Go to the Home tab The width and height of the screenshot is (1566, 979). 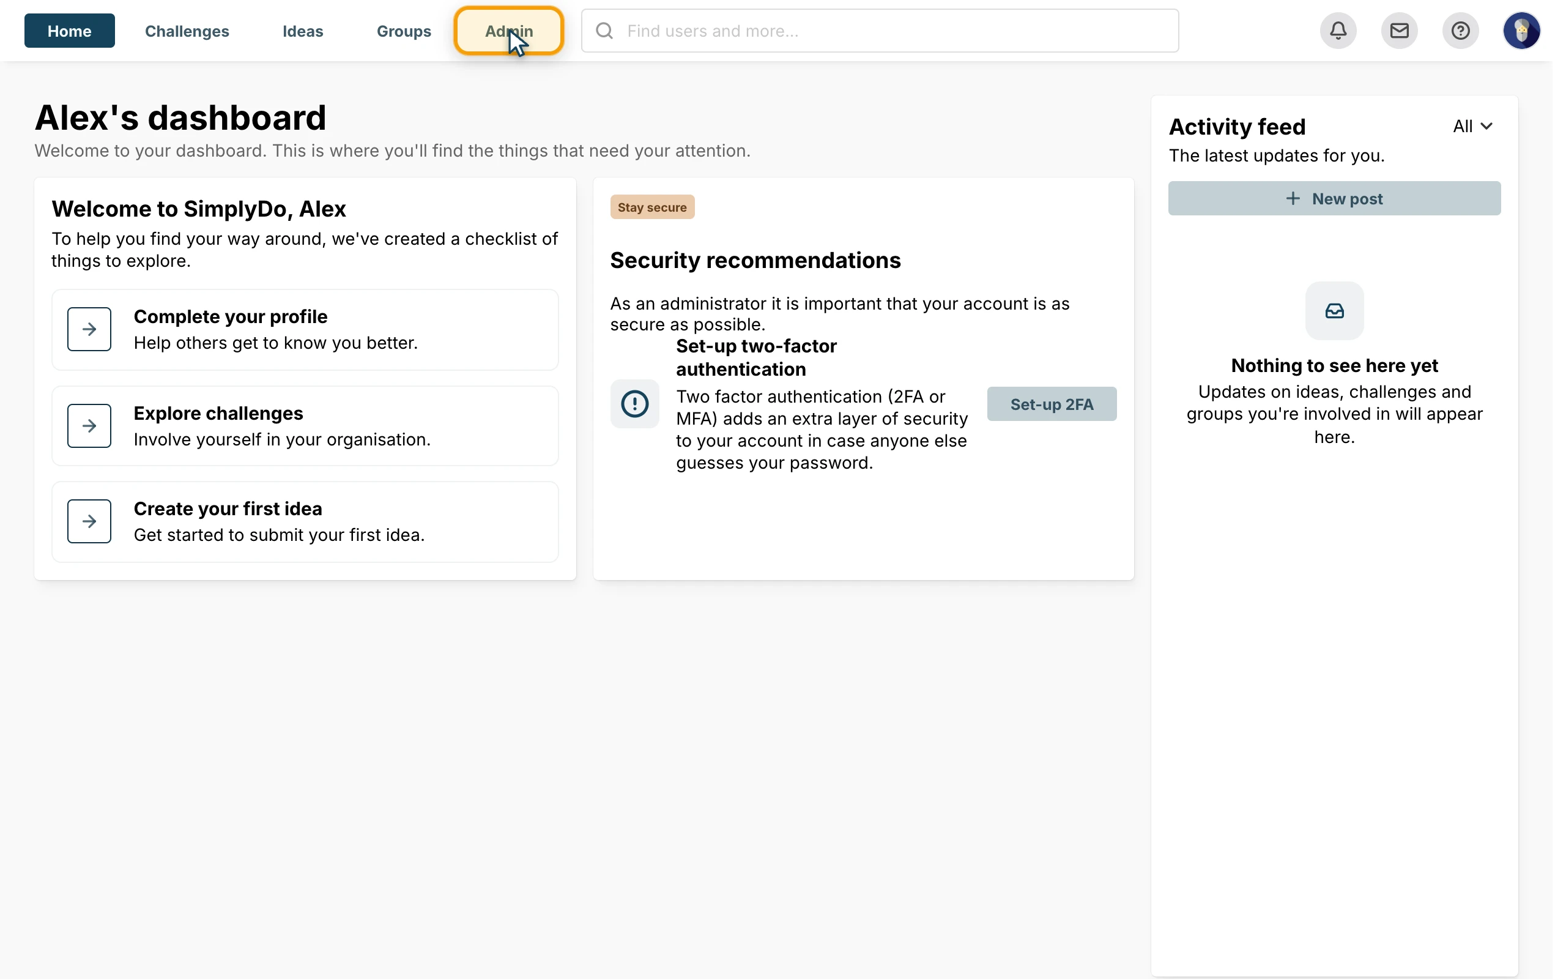tap(70, 31)
